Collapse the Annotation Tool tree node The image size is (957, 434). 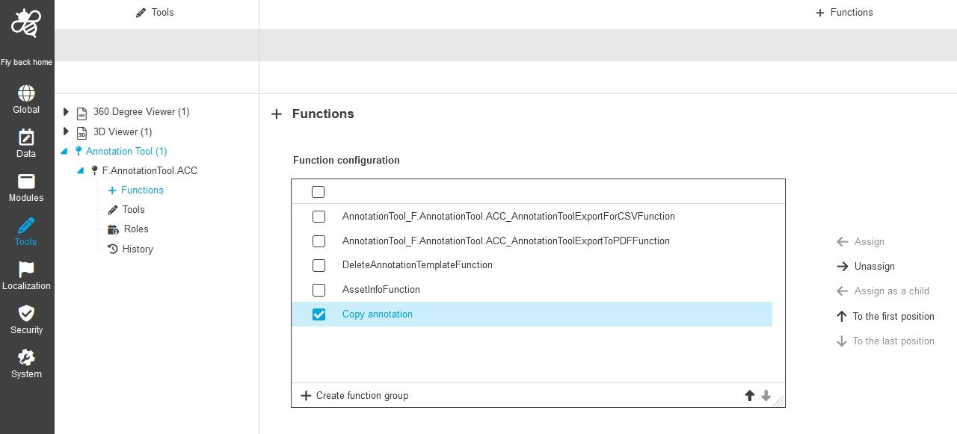tap(64, 152)
